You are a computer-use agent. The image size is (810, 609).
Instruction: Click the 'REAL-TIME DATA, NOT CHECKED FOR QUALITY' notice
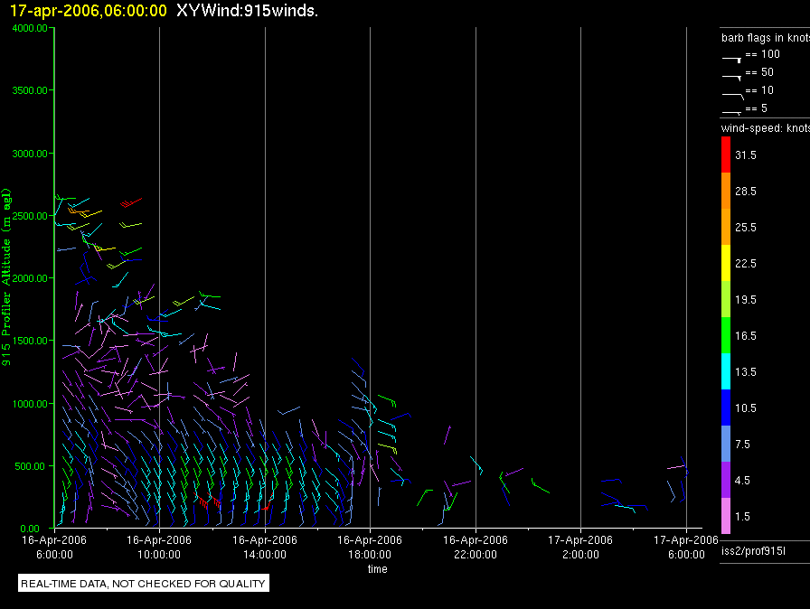(x=143, y=584)
